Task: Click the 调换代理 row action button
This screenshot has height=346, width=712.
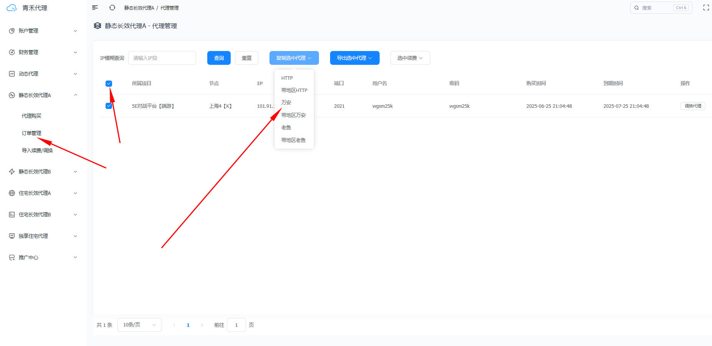Action: (692, 106)
